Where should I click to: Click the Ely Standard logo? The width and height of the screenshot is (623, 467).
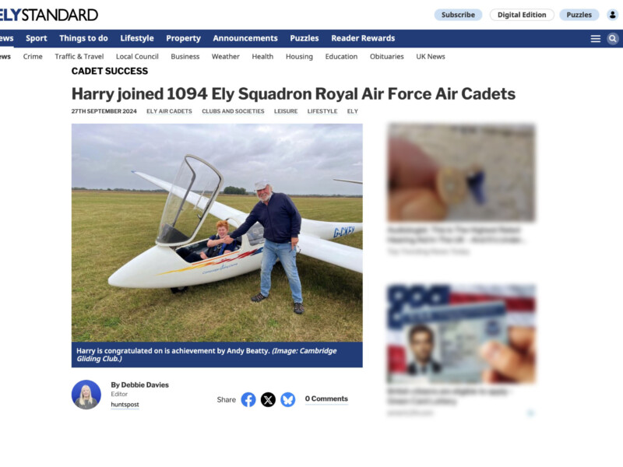coord(48,15)
